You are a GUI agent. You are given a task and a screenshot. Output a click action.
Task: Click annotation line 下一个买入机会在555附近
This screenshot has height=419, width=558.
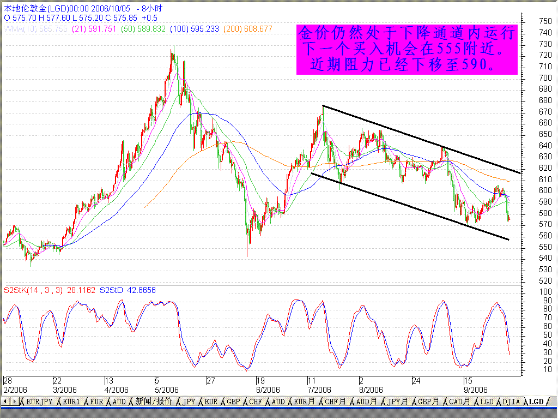tap(404, 49)
